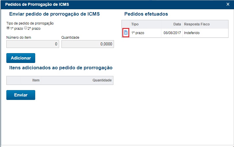Select the 1º prazo cell in Pedidos efetuados
The image size is (234, 147).
[x=138, y=33]
